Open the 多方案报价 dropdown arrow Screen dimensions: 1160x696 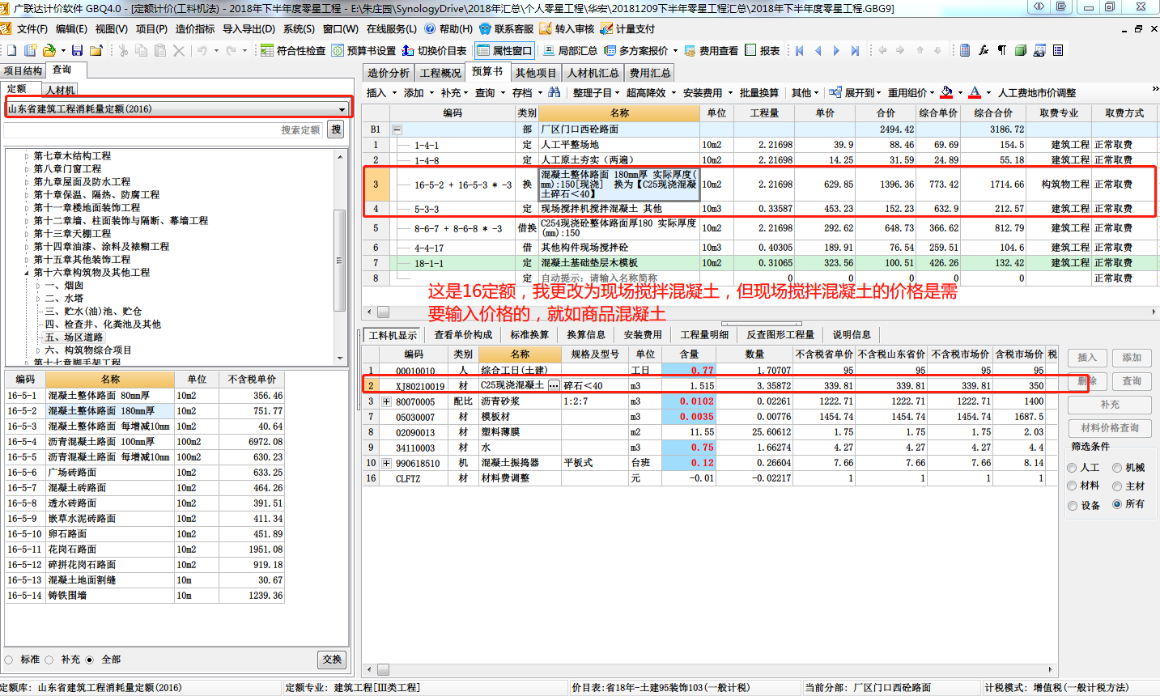pos(675,51)
